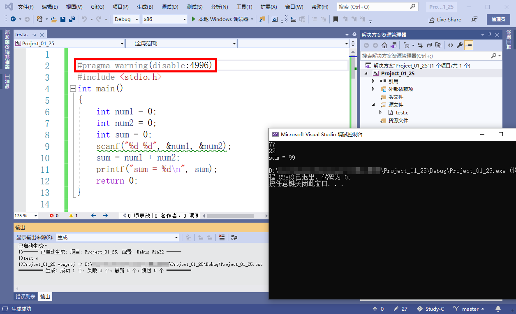This screenshot has width=516, height=314.
Task: Open Solution Explorer properties wrench icon
Action: (x=460, y=45)
